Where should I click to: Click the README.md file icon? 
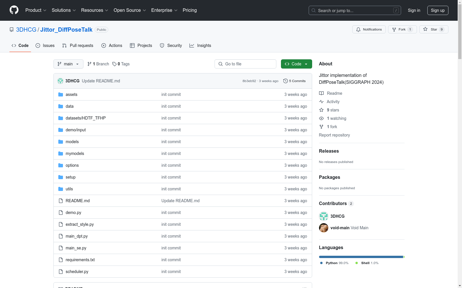[x=61, y=201]
